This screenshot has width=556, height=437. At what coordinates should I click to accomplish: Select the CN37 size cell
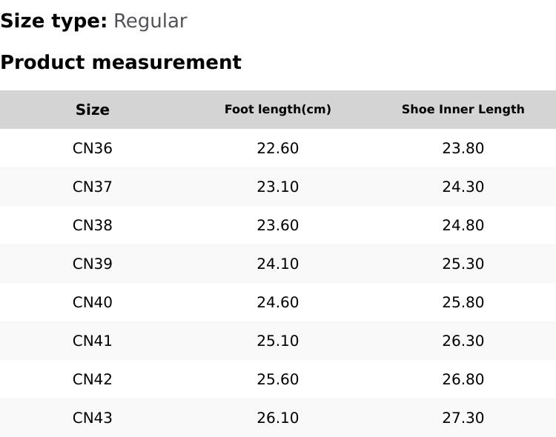pyautogui.click(x=93, y=187)
